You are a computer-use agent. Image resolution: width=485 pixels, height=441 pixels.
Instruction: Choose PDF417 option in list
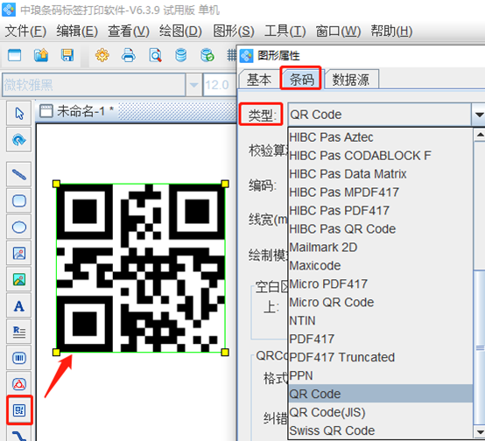381,339
